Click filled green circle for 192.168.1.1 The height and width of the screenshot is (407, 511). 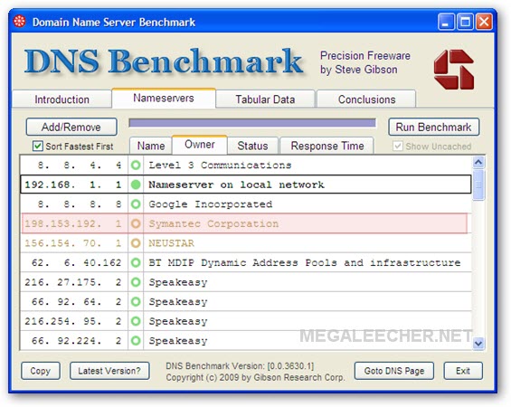pos(136,185)
